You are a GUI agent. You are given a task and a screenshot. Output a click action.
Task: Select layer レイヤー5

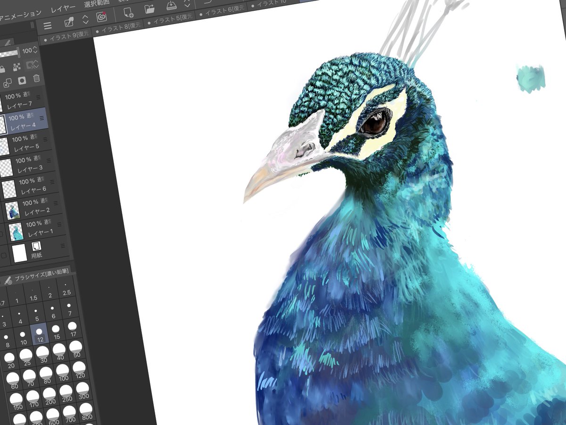26,143
